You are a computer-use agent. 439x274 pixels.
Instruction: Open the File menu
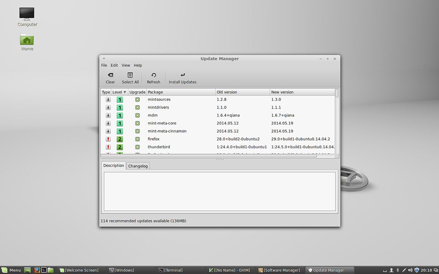pos(104,65)
